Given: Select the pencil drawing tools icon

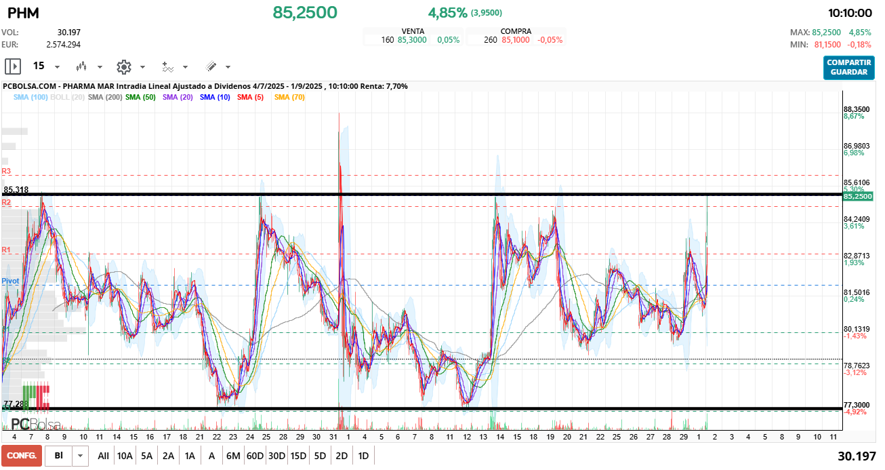Looking at the screenshot, I should (x=211, y=66).
